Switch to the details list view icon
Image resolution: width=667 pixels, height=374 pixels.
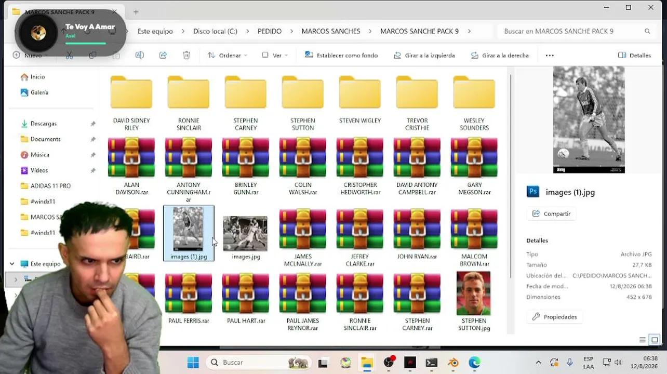click(643, 340)
